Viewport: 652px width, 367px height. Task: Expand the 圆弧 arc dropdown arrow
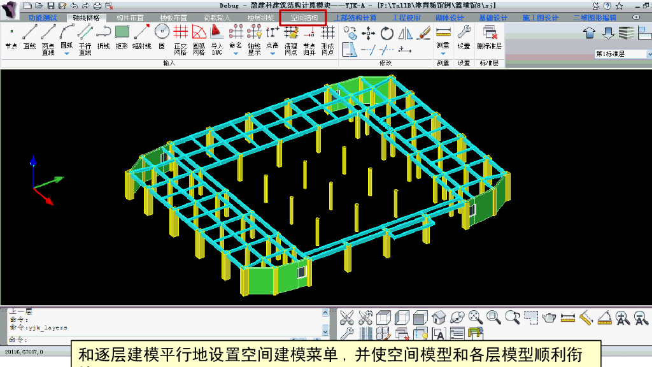(67, 54)
